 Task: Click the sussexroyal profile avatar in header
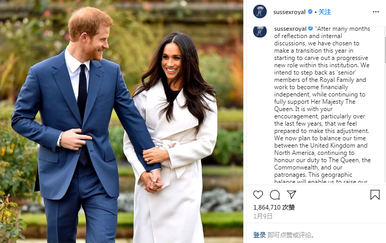coord(260,11)
